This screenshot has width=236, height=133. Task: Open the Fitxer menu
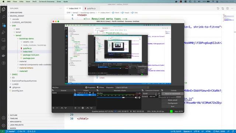point(15,1)
